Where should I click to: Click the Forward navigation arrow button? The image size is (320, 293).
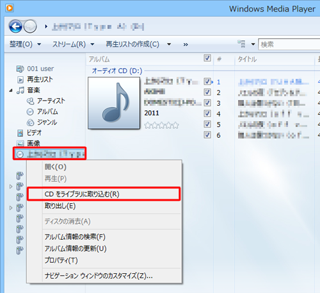(30, 26)
